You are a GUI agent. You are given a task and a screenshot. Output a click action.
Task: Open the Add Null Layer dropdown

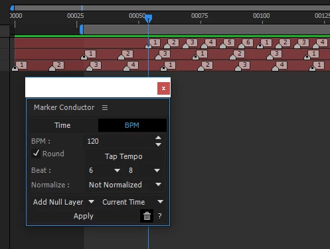click(x=64, y=202)
